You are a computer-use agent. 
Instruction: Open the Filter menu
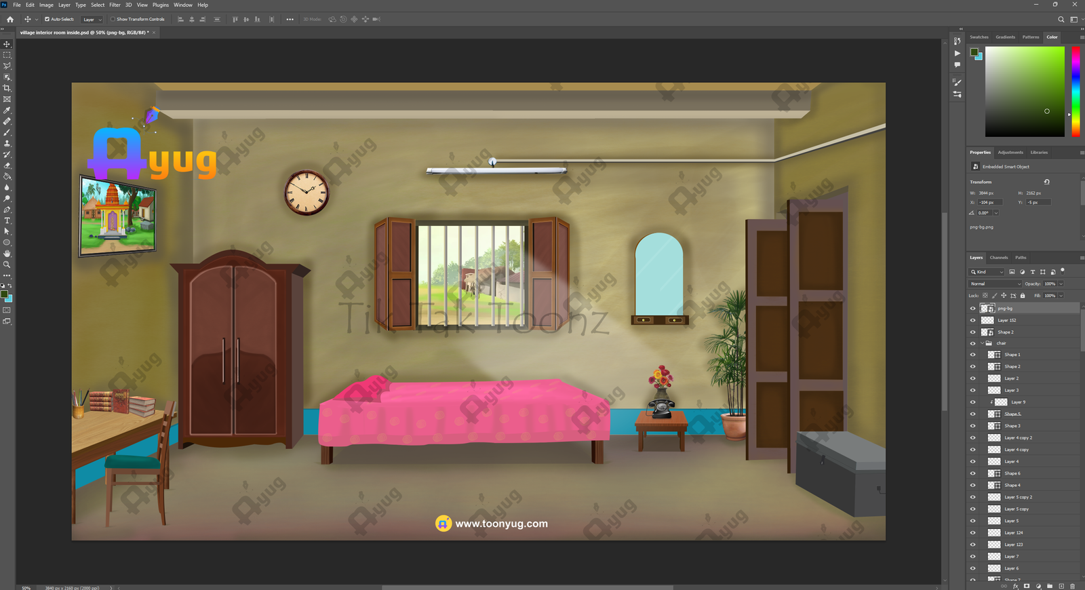pos(115,5)
